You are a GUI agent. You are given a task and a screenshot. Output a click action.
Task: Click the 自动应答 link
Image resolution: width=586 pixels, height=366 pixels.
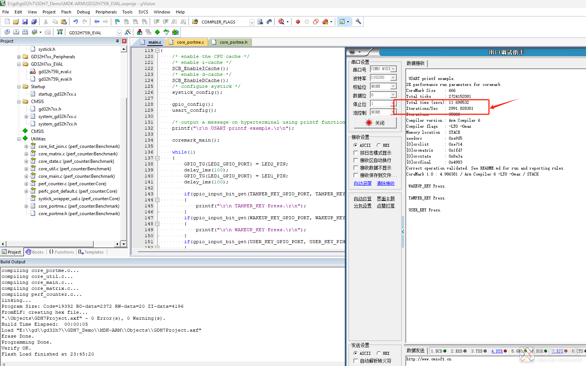363,199
